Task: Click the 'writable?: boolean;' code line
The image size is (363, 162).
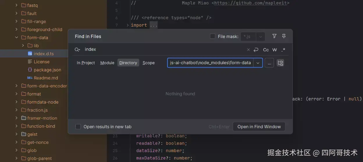Action: coord(161,136)
